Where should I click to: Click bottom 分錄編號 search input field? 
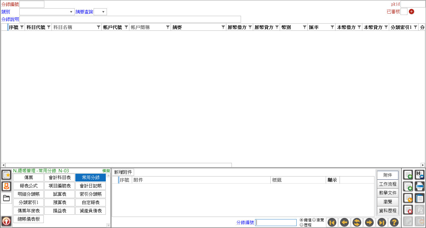276,222
